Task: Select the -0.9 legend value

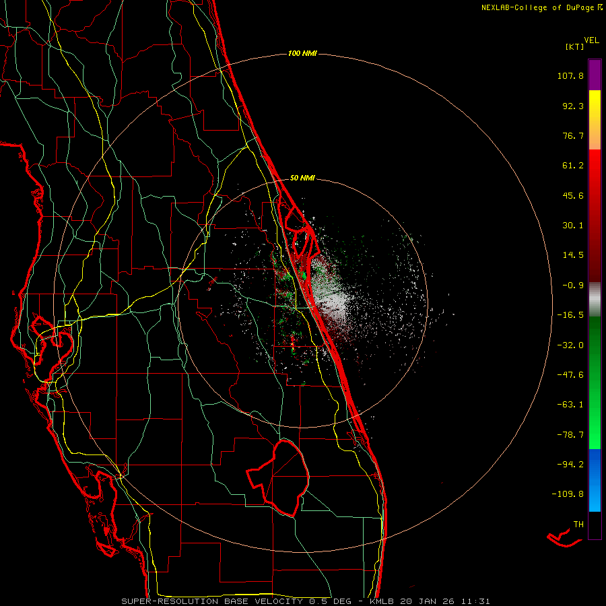Action: point(573,285)
